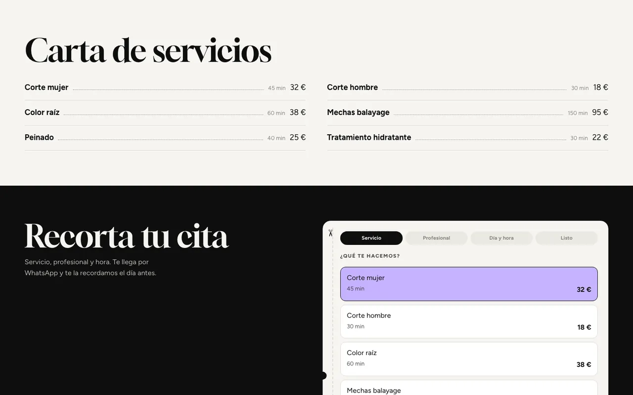Choose the Color raíz service card

[x=469, y=359]
